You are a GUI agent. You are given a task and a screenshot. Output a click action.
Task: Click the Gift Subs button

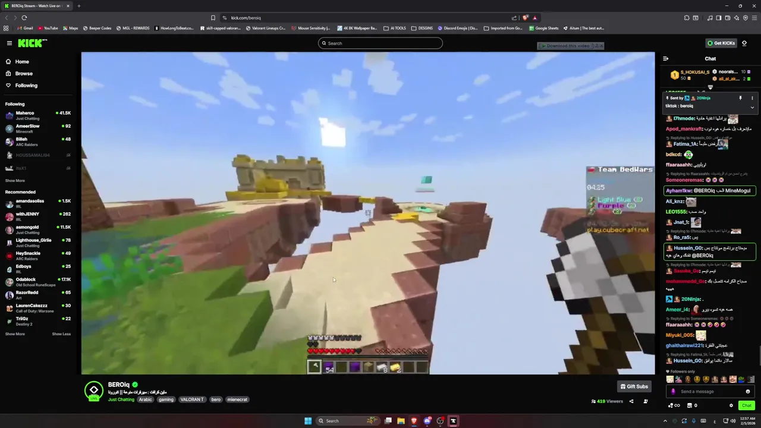[x=634, y=386]
